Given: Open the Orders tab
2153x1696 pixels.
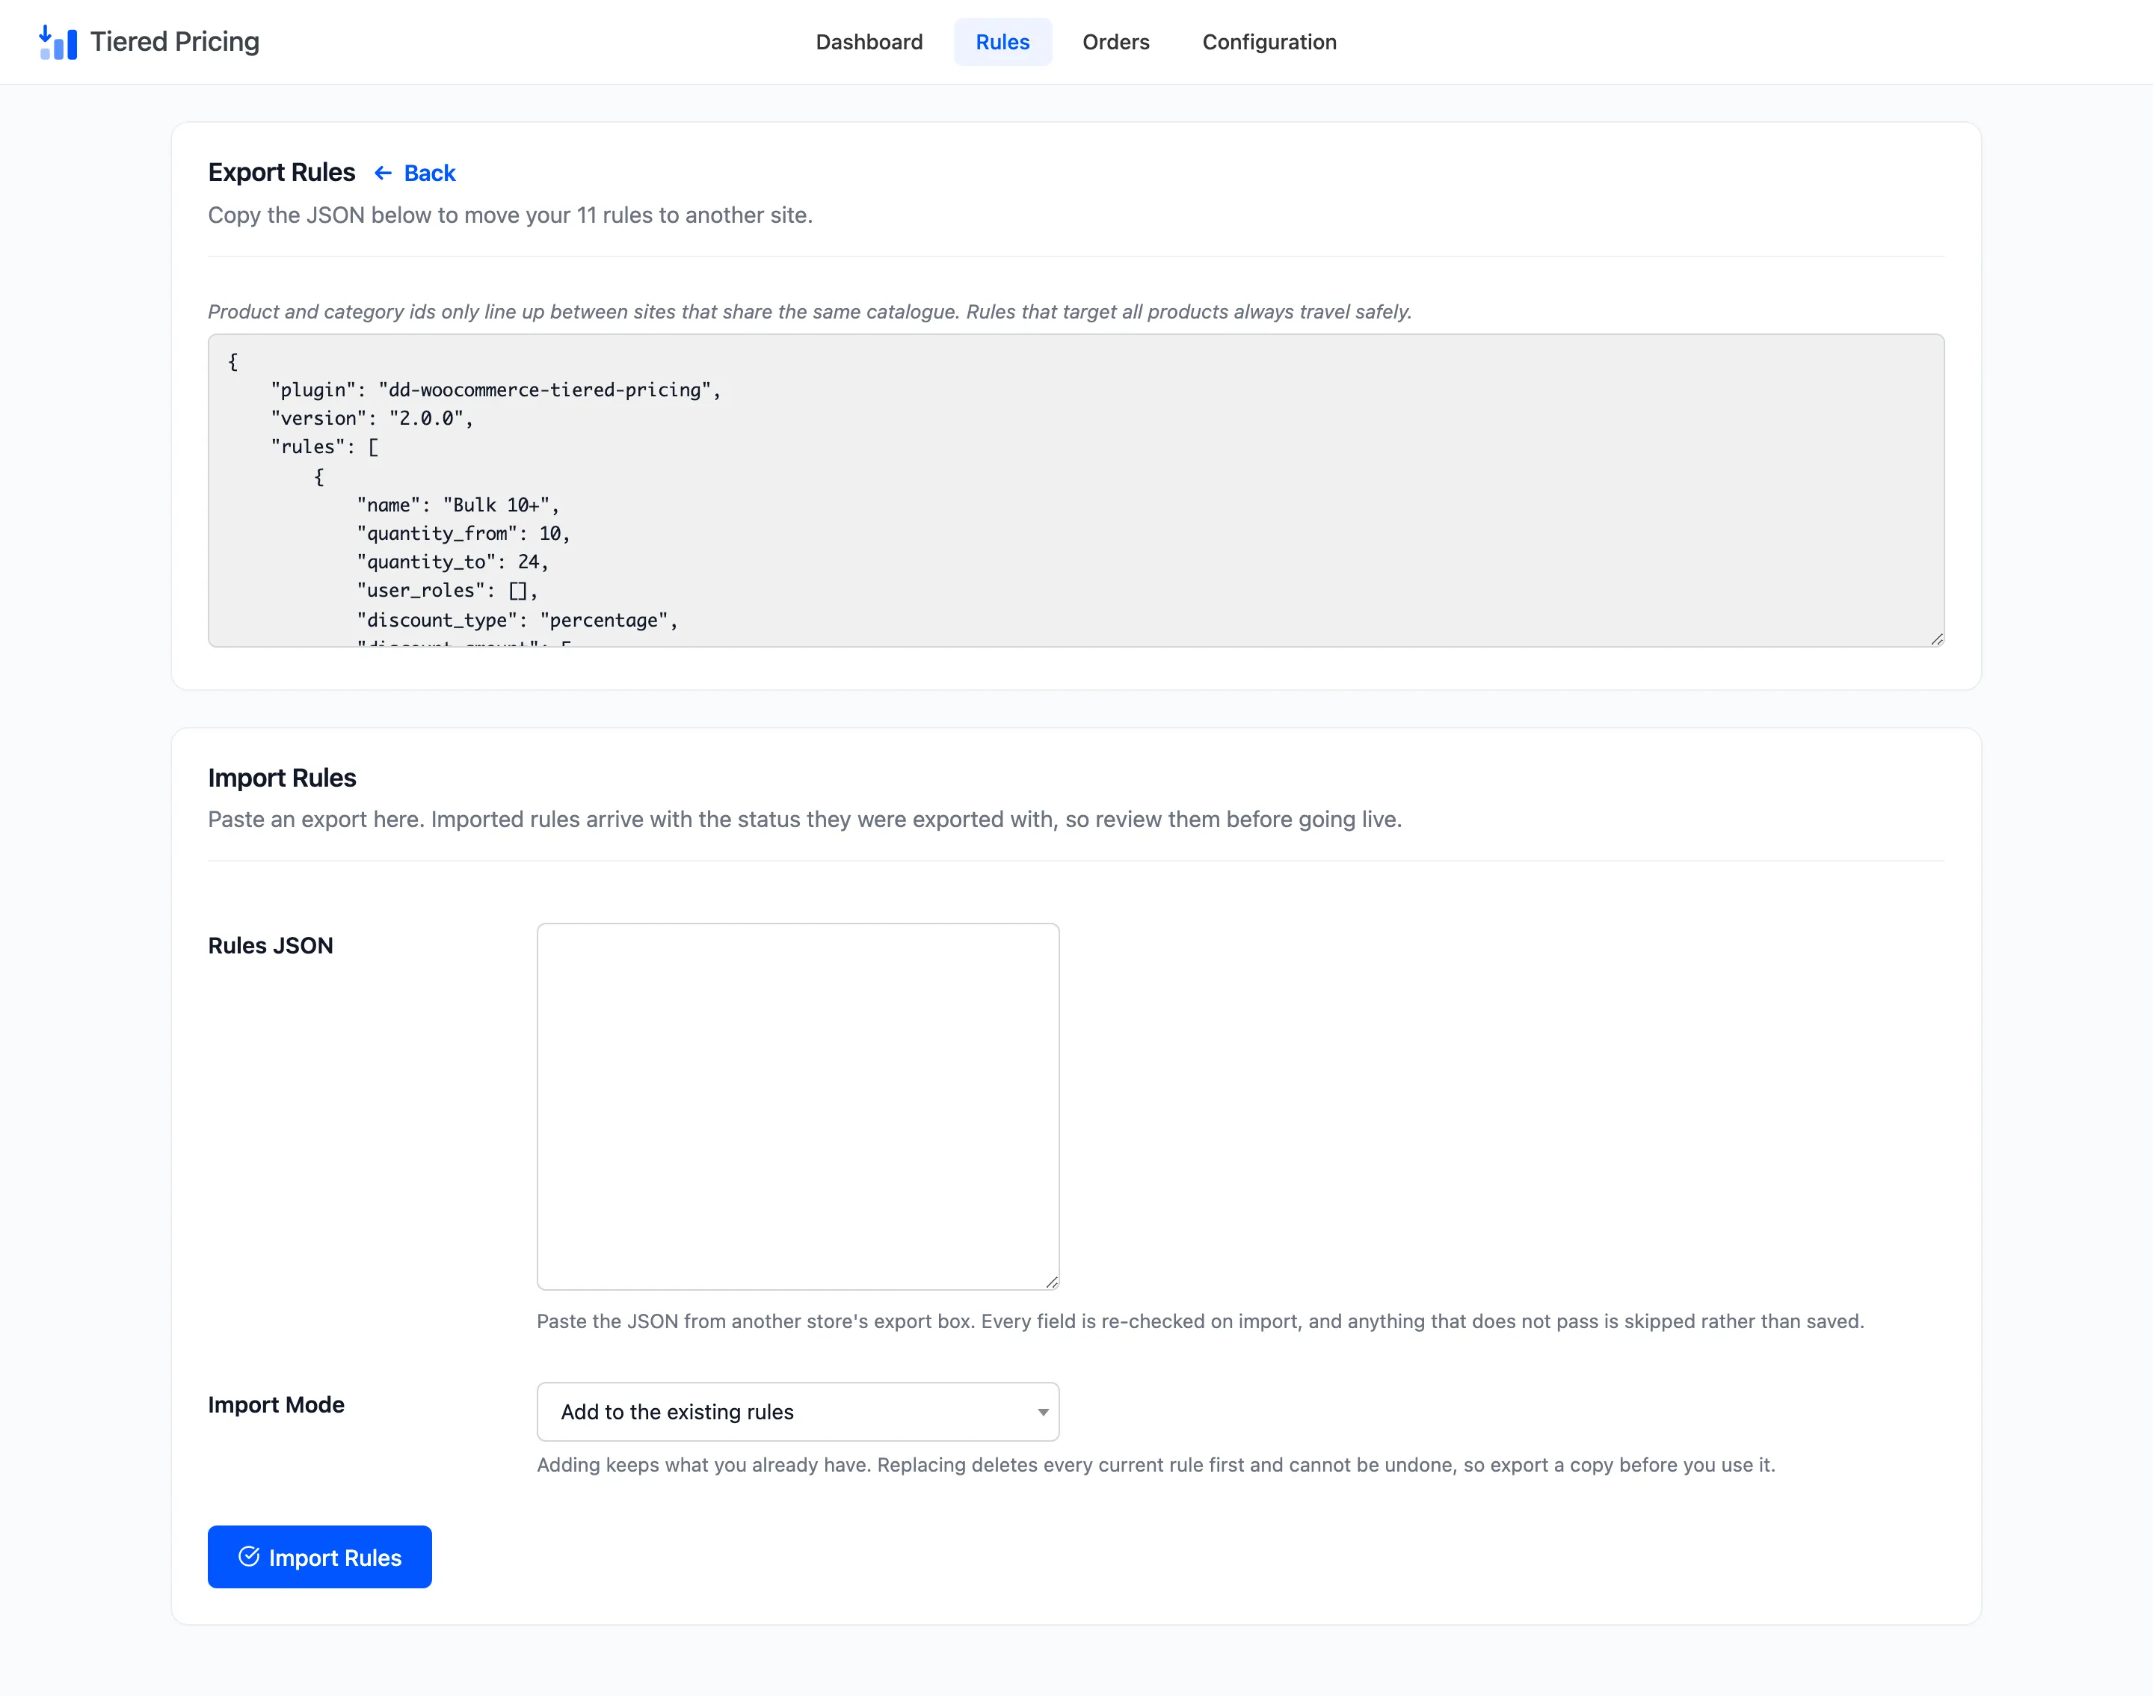Looking at the screenshot, I should click(1115, 42).
